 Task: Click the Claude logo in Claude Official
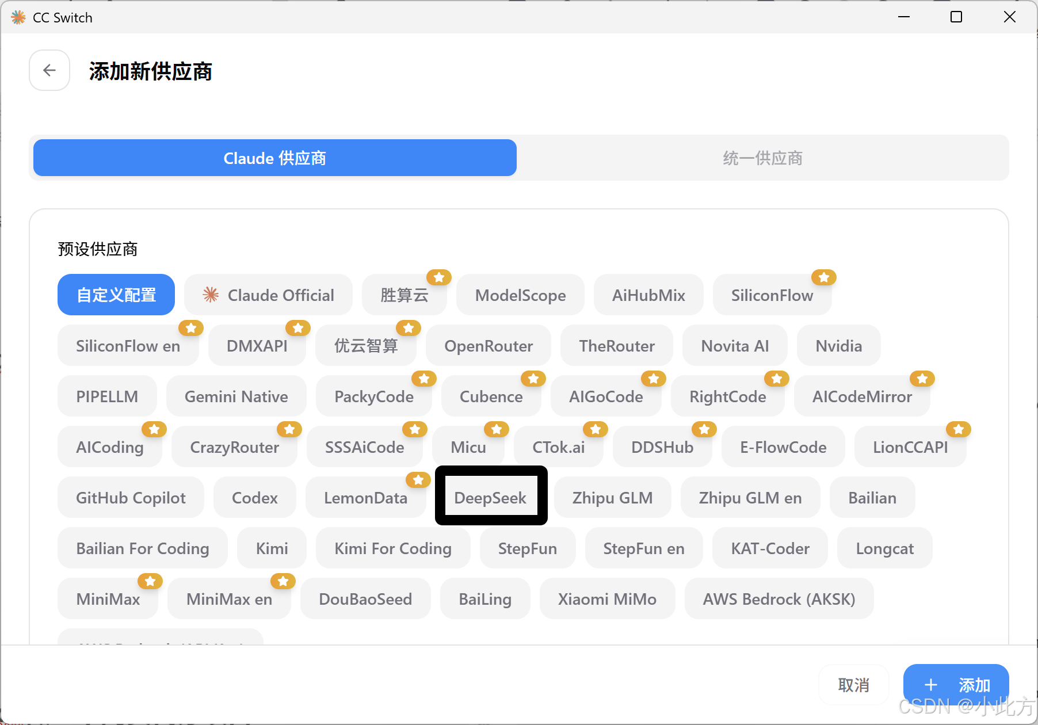click(x=211, y=295)
